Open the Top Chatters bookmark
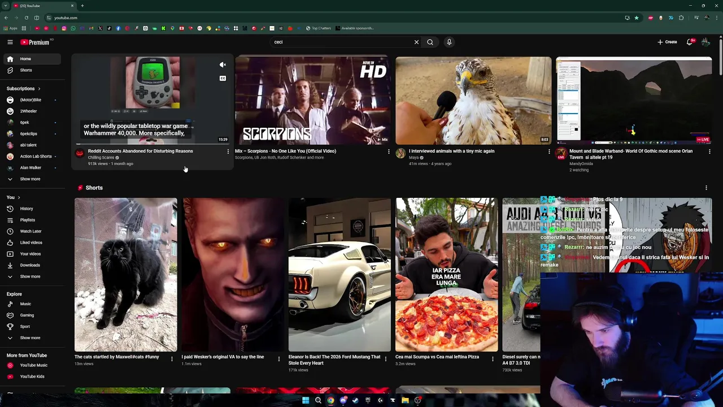The height and width of the screenshot is (407, 723). (319, 28)
